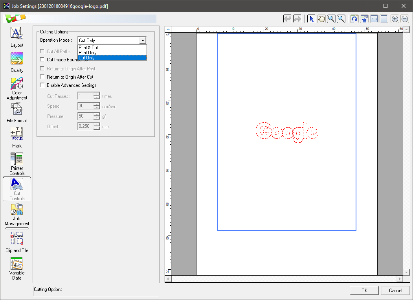
Task: Open the Job Management panel
Action: coord(17,214)
